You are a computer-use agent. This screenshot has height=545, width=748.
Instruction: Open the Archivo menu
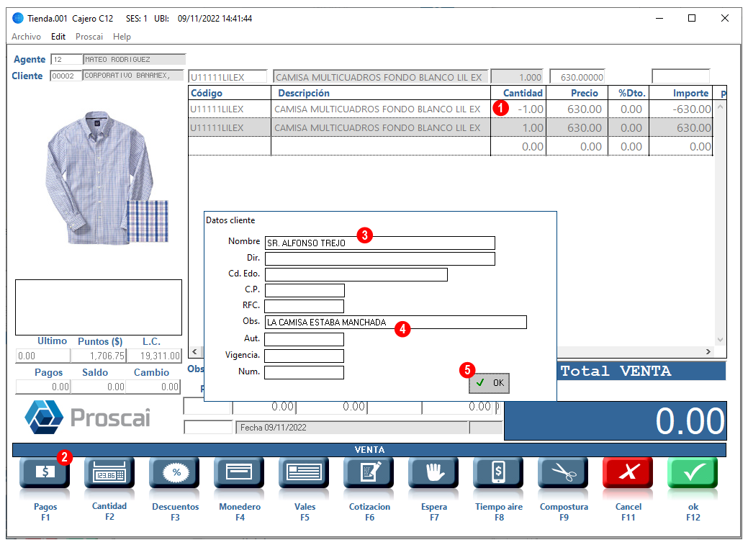[x=26, y=37]
